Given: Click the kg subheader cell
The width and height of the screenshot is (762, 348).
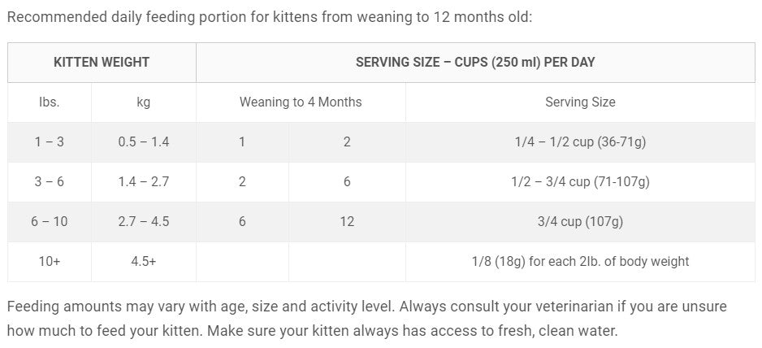Looking at the screenshot, I should (x=144, y=102).
